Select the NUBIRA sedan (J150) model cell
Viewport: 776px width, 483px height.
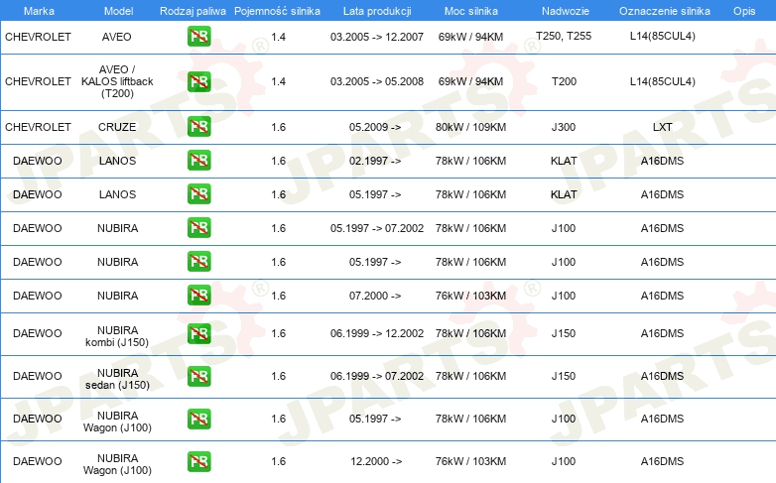[117, 379]
